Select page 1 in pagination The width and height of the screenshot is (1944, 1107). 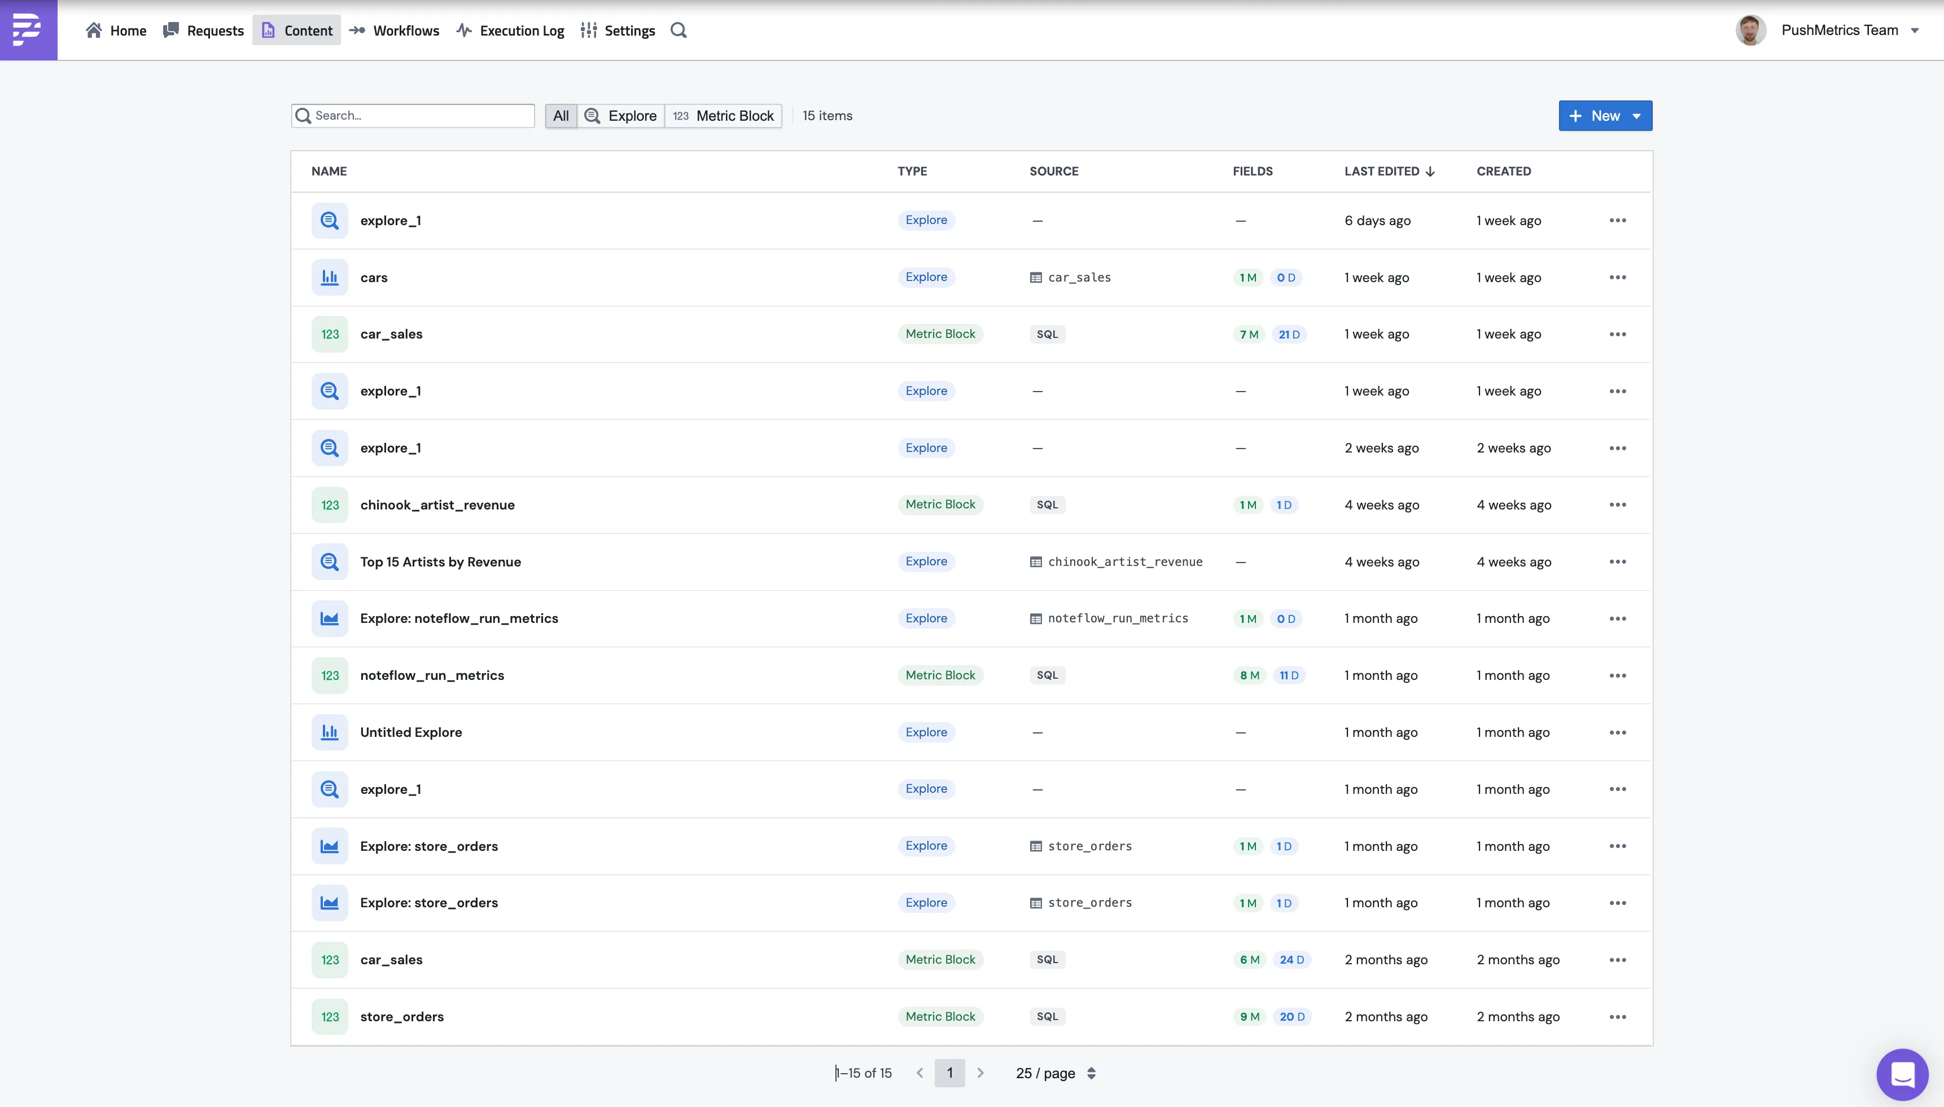[949, 1073]
